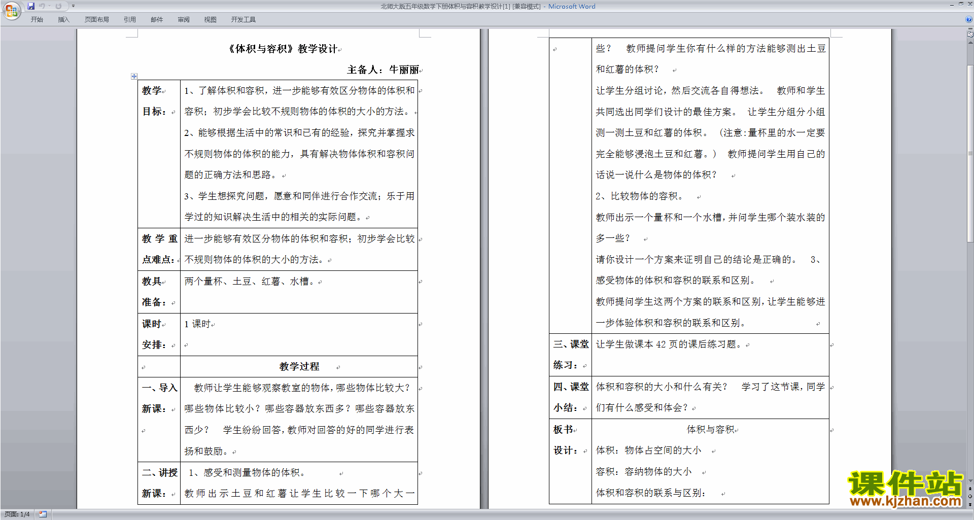
Task: Restore down the Word window
Action: point(961,4)
